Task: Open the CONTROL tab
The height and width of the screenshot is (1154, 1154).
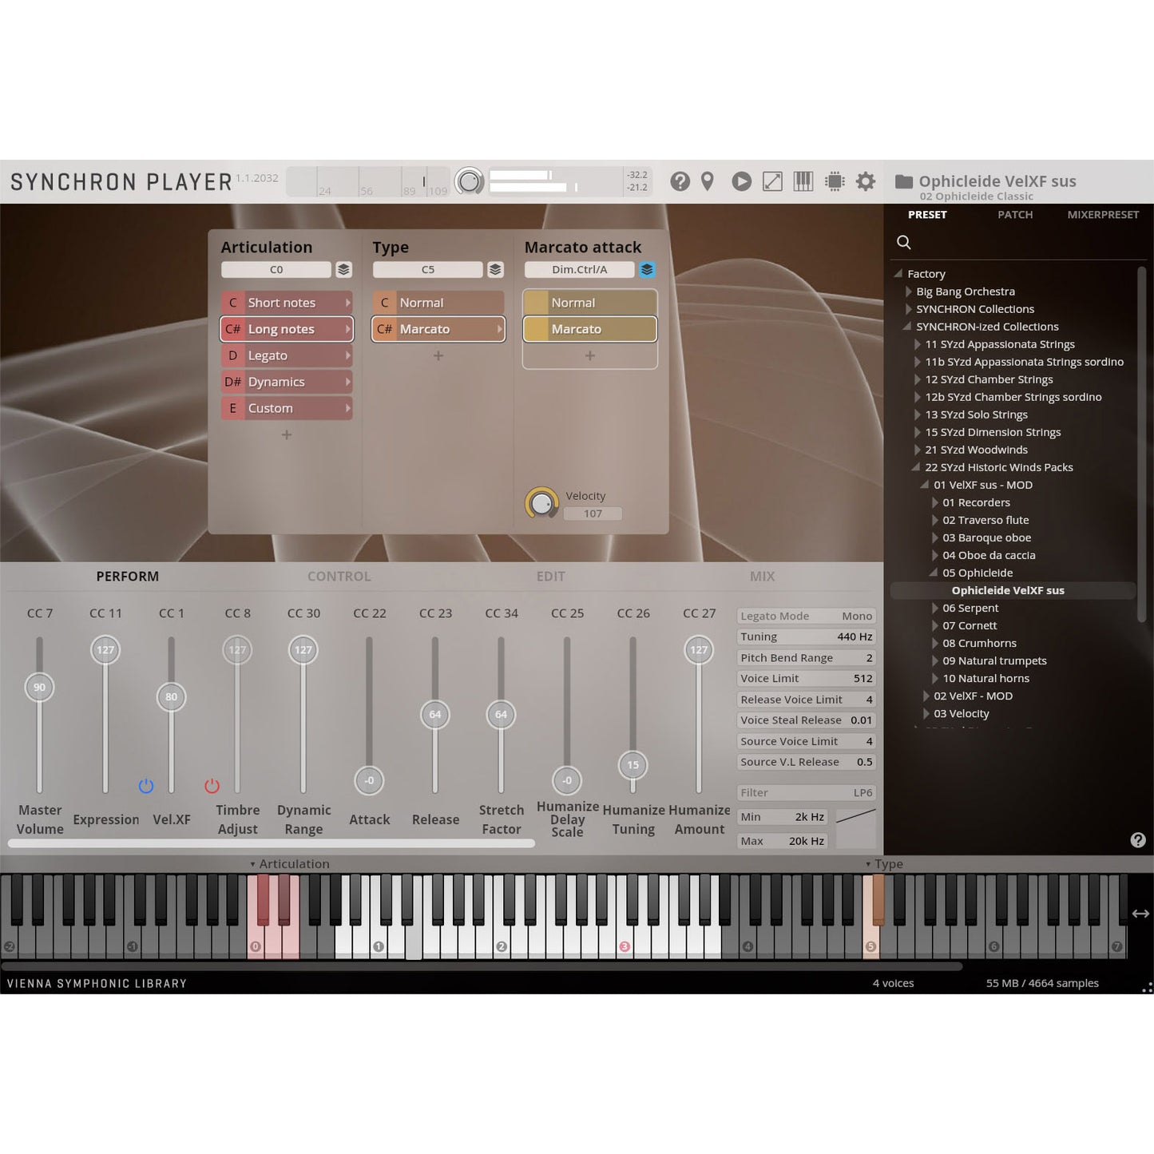Action: [339, 576]
